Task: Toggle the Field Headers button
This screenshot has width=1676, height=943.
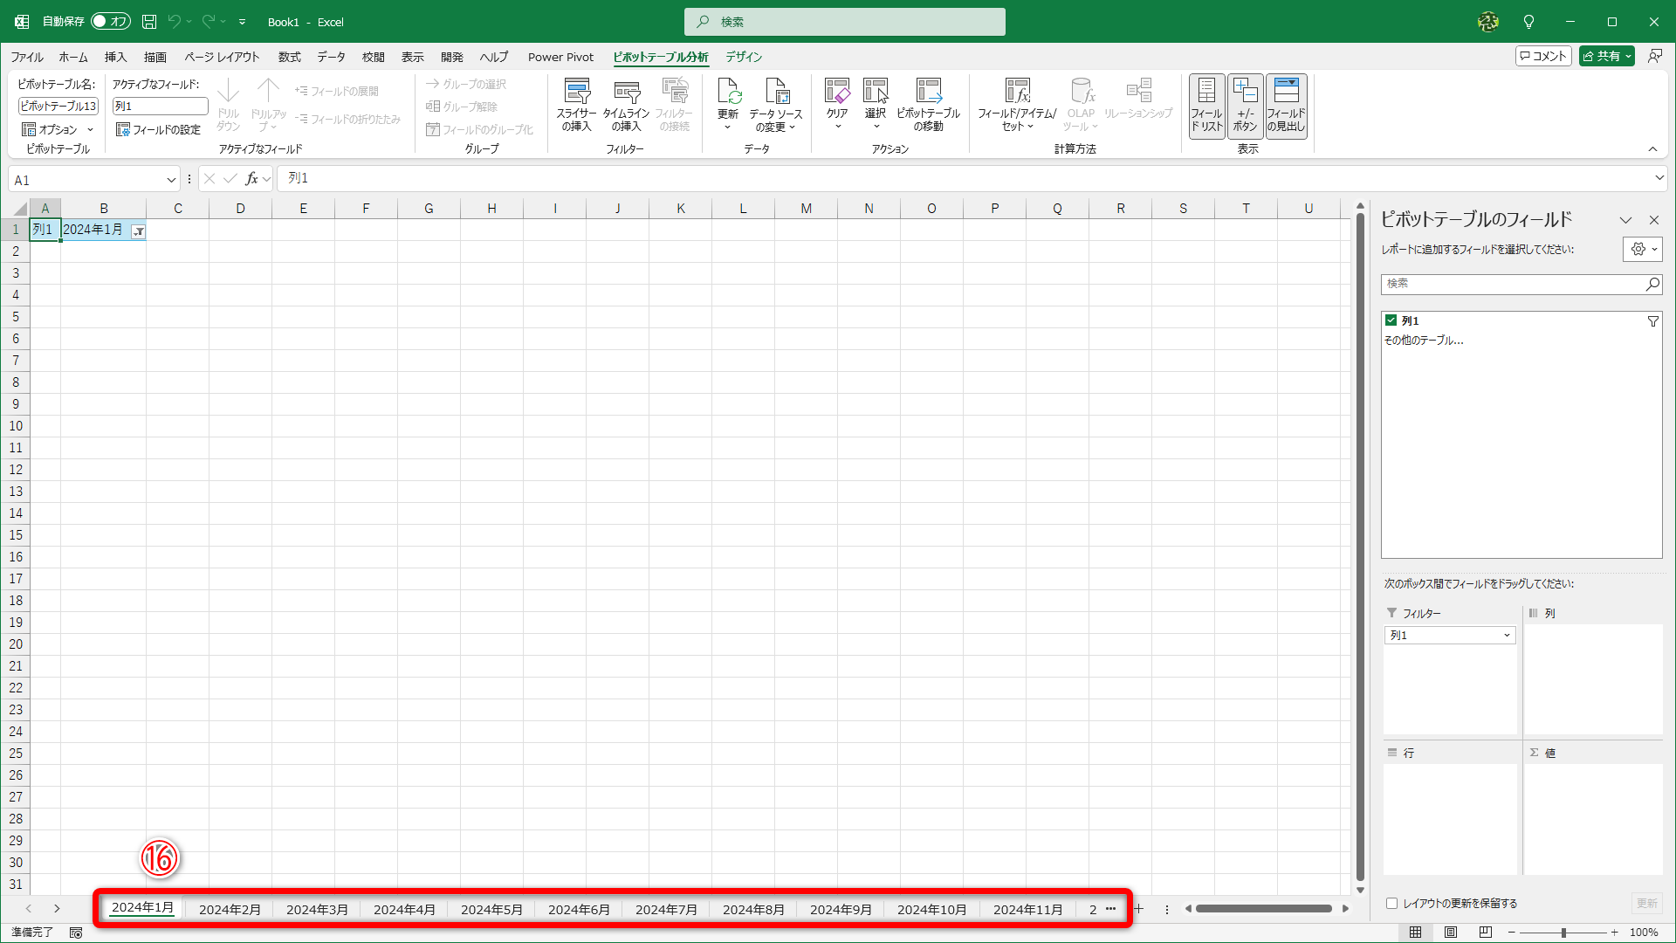Action: click(x=1286, y=105)
